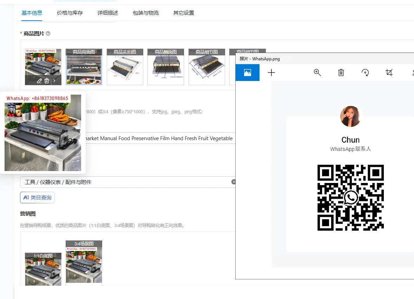Select the 1:1白底图 marketing thumbnail
This screenshot has width=414, height=299.
click(x=43, y=269)
